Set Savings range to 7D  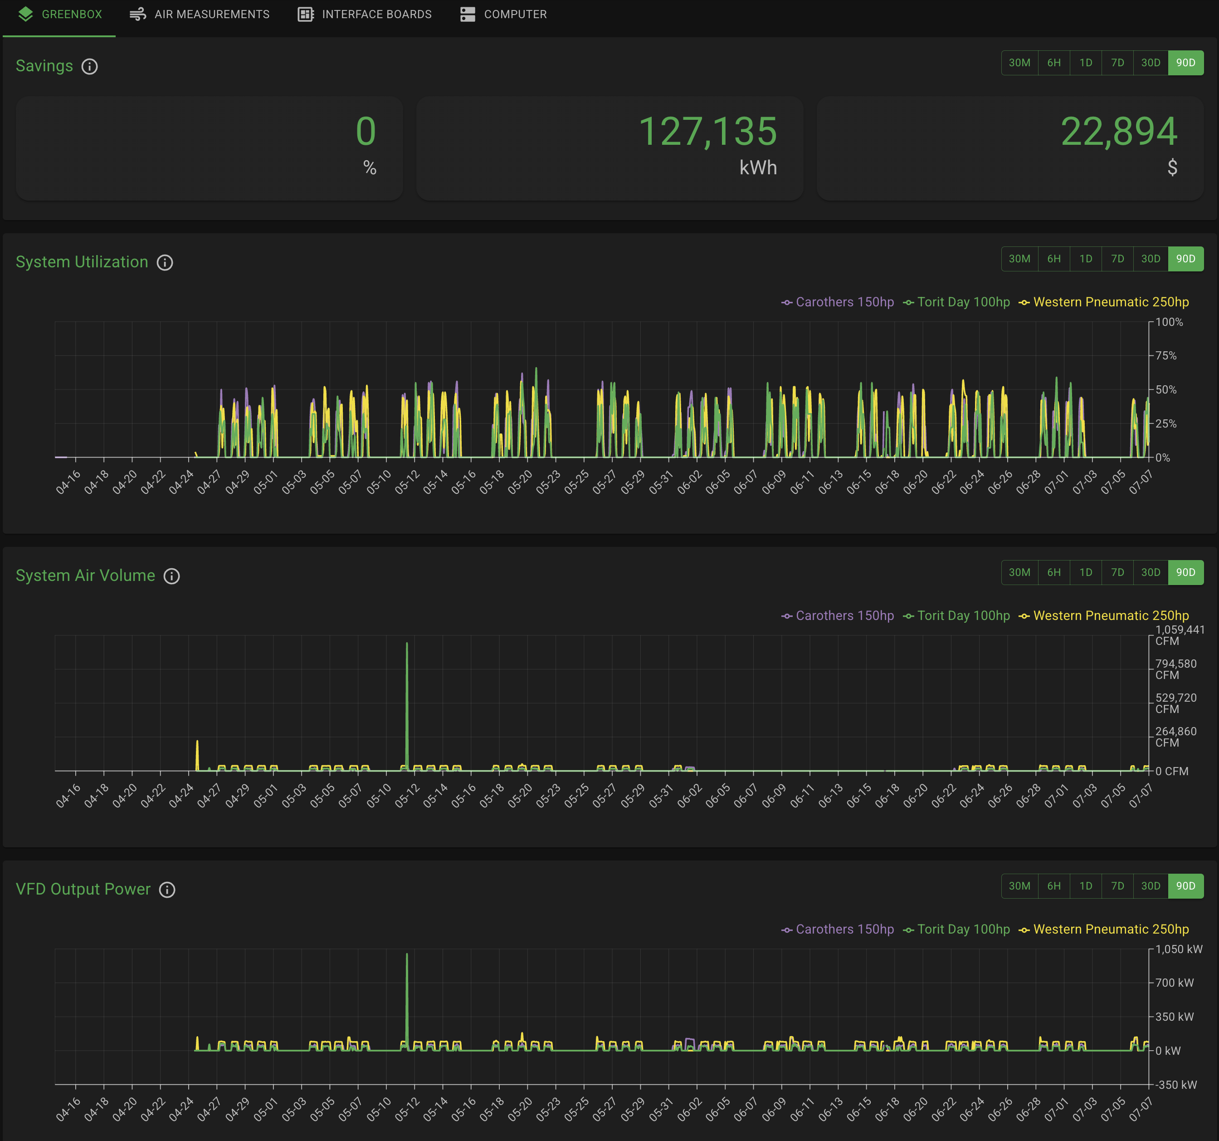tap(1118, 63)
